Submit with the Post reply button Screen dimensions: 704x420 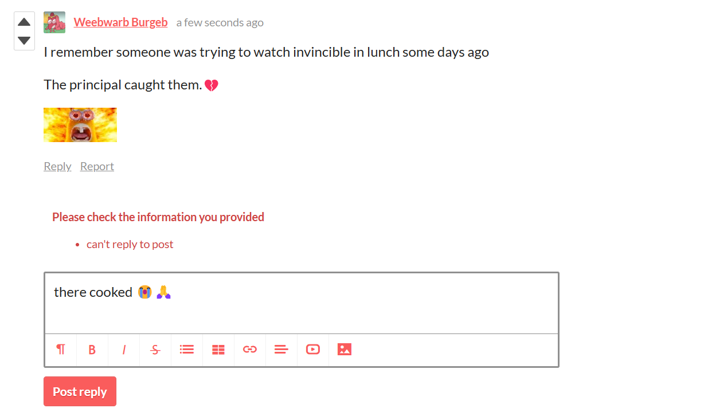coord(80,391)
